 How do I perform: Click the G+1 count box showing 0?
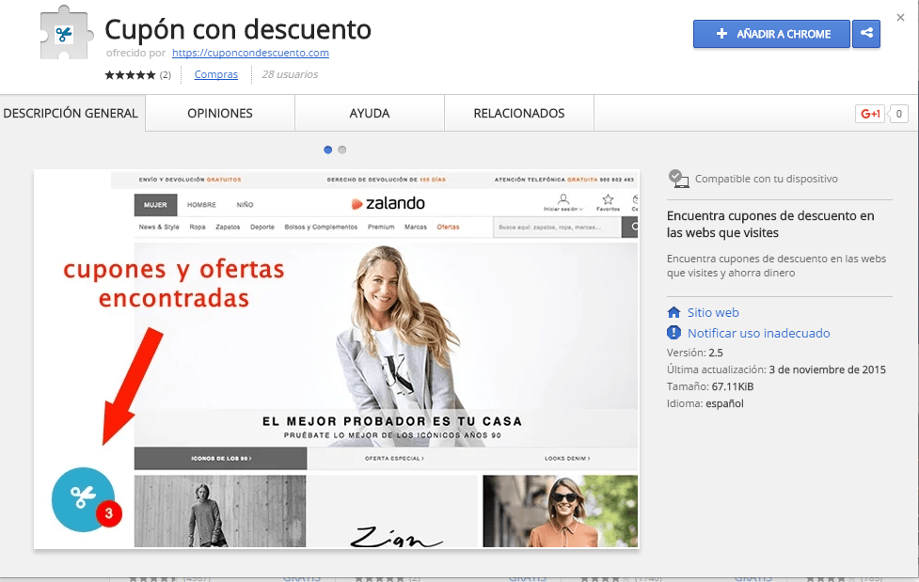pyautogui.click(x=898, y=114)
